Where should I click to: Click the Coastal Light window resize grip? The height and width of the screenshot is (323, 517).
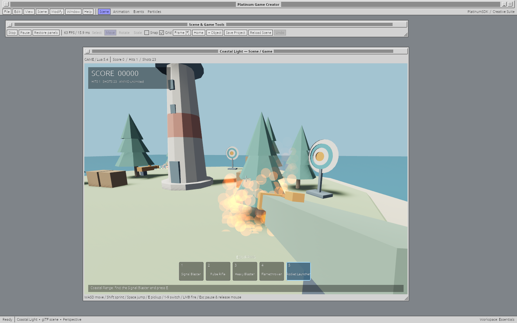(x=406, y=298)
